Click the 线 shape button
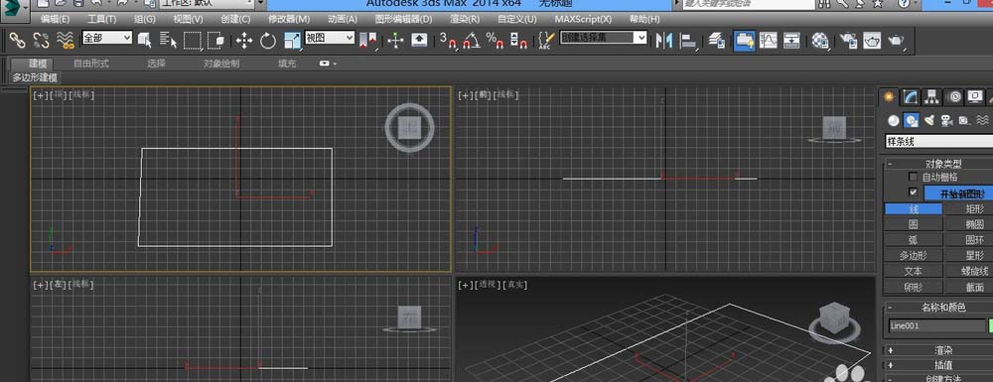This screenshot has width=993, height=382. [914, 208]
